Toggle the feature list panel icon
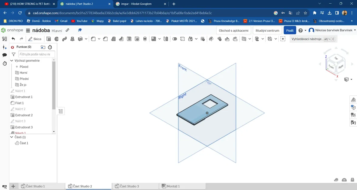The width and height of the screenshot is (357, 190). [5, 39]
